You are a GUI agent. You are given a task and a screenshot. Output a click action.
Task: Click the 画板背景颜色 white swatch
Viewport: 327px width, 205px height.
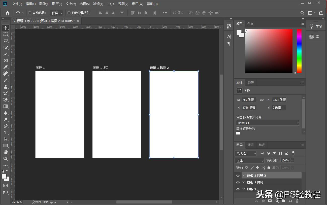click(238, 133)
